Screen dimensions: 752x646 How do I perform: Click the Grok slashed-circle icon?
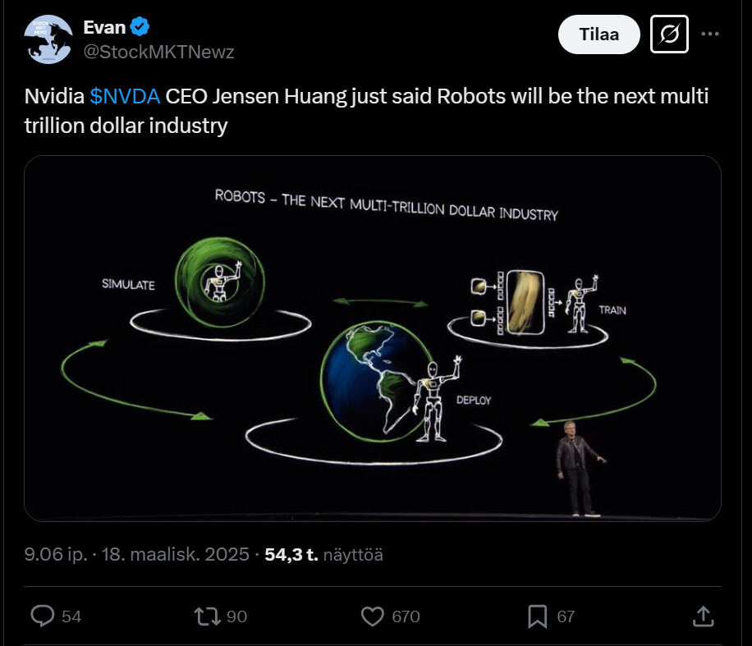(669, 34)
